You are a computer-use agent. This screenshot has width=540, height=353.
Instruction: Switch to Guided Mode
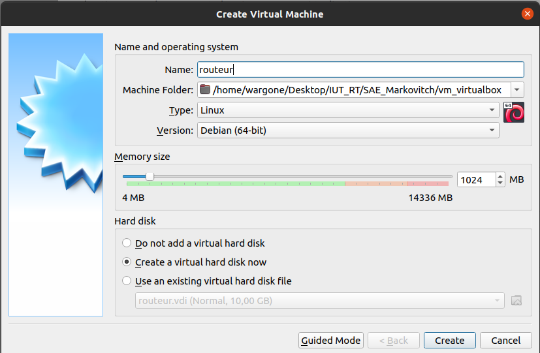[x=330, y=340]
